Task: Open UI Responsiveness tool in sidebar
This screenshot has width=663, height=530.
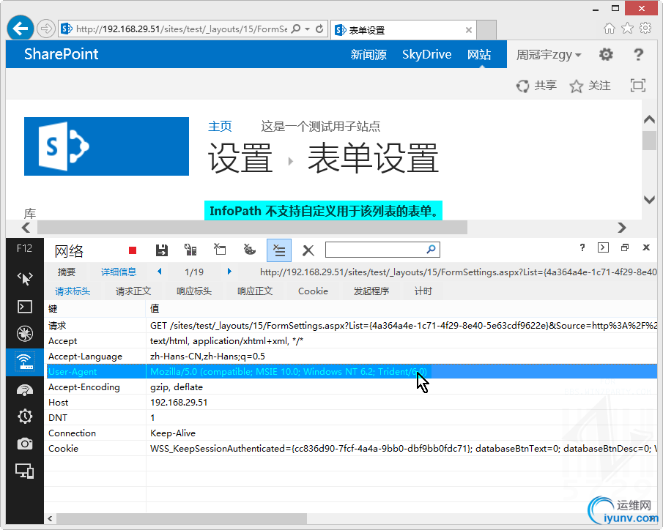Action: point(24,389)
